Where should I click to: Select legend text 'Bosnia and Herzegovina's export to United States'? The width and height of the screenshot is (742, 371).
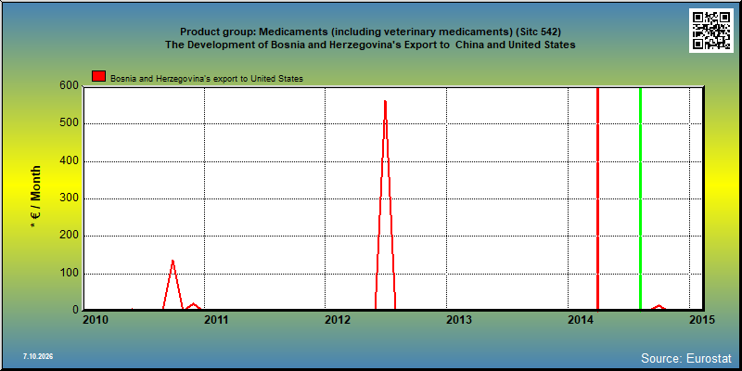tap(206, 79)
